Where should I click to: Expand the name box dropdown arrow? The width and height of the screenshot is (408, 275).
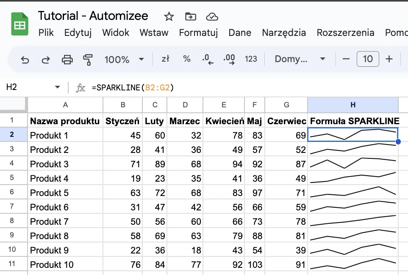click(x=58, y=87)
